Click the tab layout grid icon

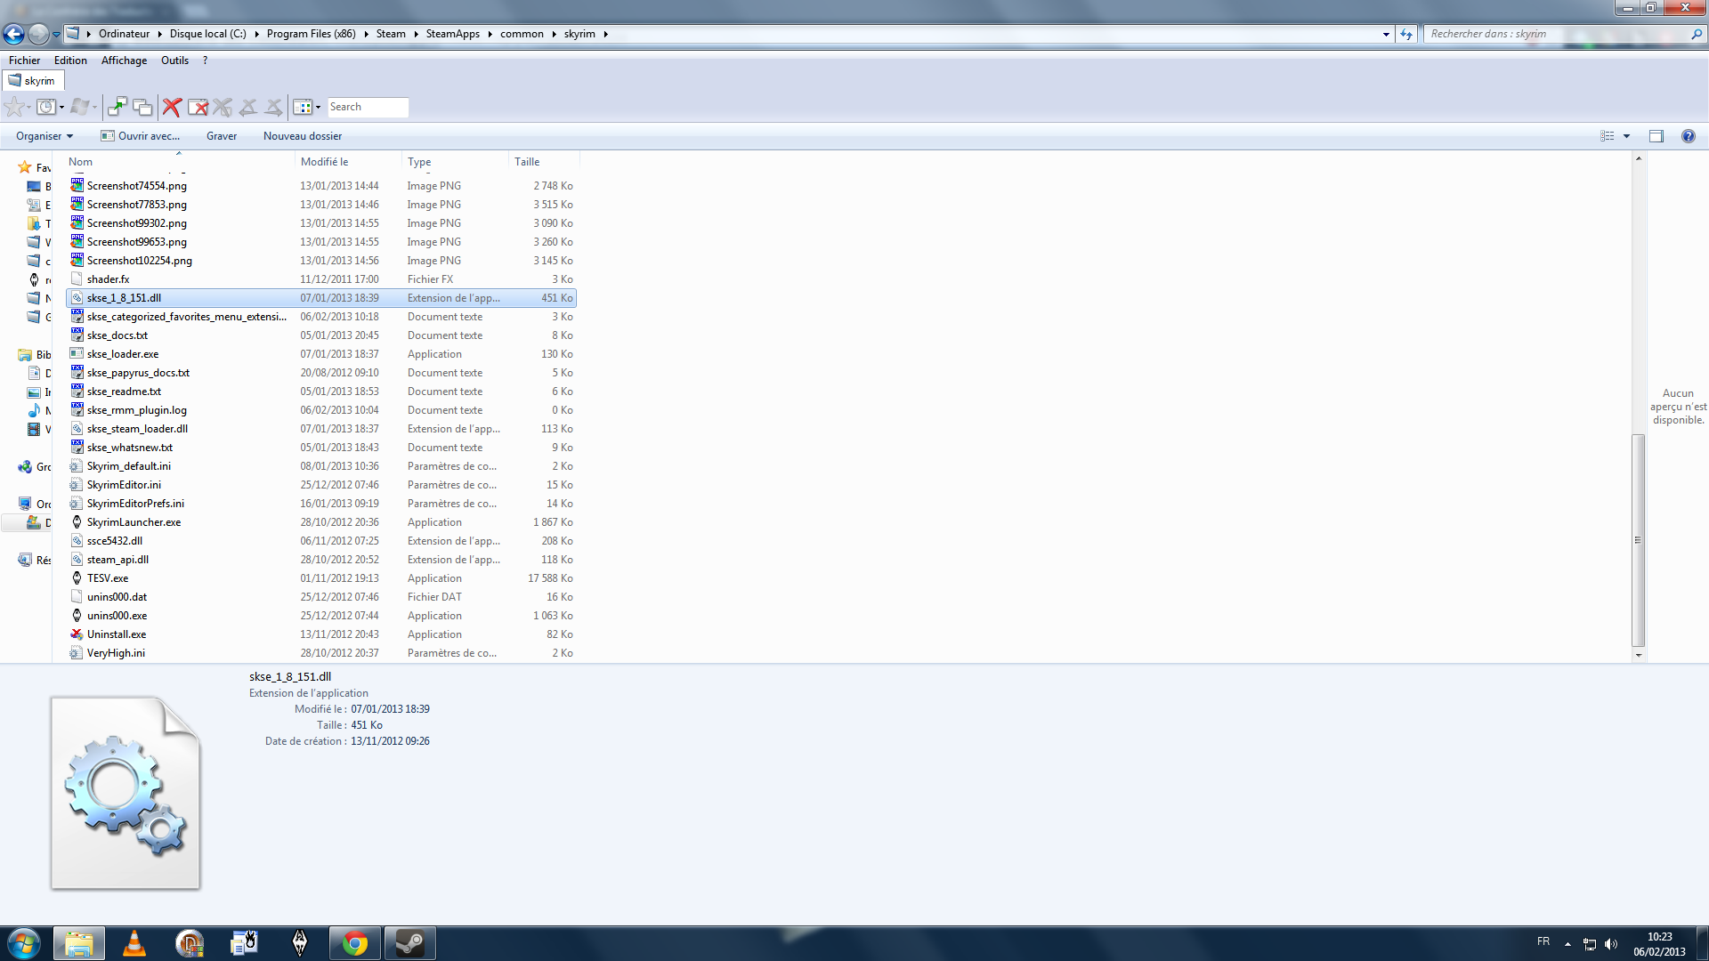303,107
